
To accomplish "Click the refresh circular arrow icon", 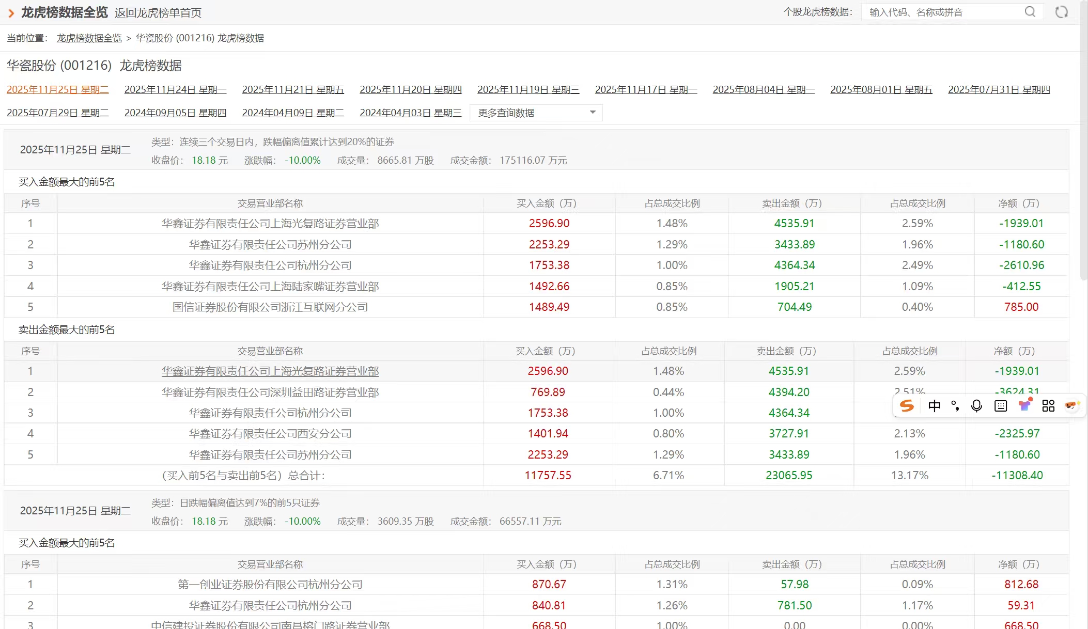I will click(1061, 12).
